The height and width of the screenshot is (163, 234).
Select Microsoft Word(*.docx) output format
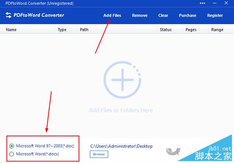[x=12, y=154]
